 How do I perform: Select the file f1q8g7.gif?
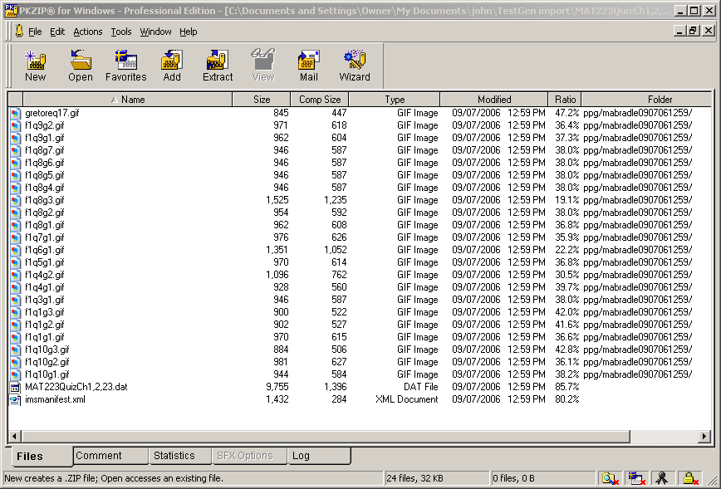point(45,150)
